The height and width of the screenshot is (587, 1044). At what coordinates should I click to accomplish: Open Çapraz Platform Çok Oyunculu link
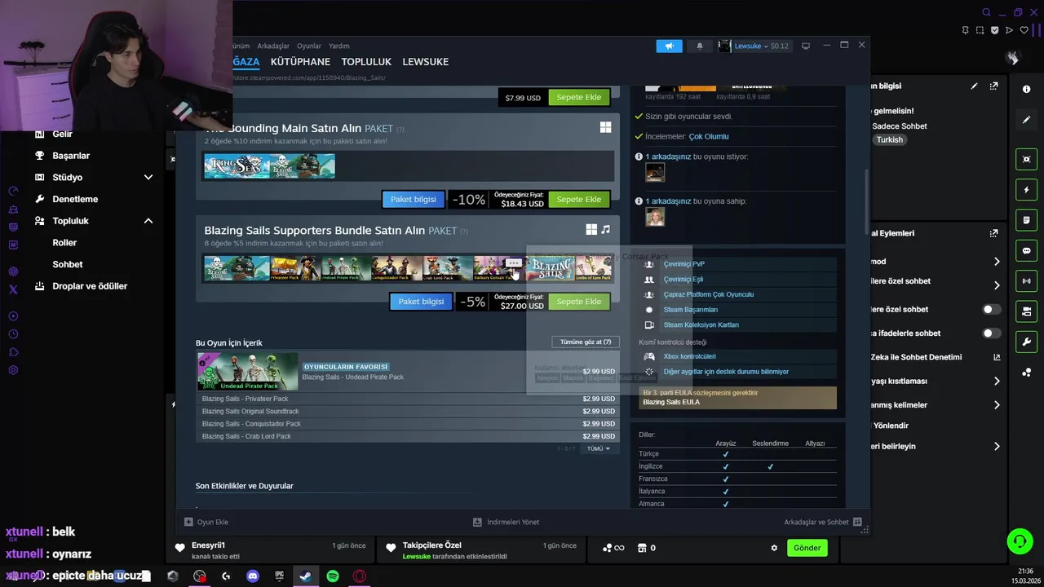708,294
